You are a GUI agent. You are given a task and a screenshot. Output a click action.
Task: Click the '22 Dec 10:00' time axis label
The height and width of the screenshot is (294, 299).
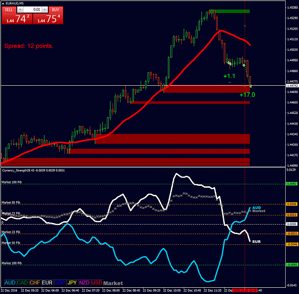172,290
